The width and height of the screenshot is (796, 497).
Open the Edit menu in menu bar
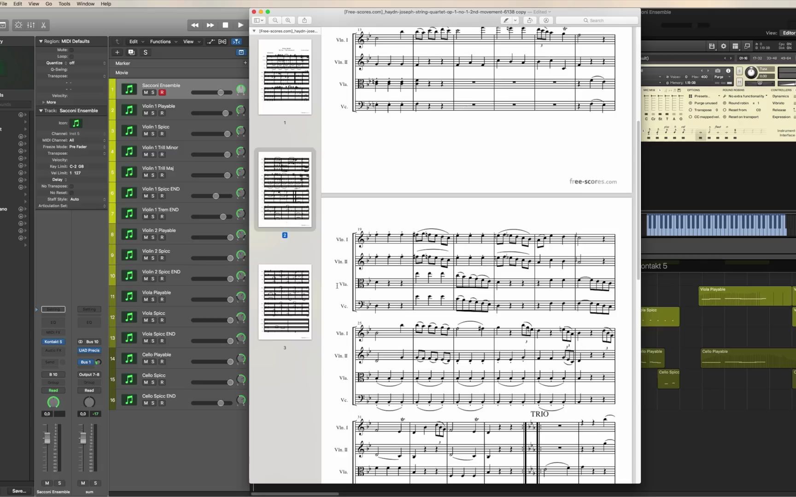[18, 4]
